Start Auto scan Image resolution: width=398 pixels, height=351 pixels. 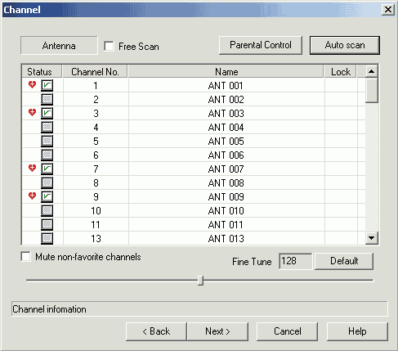[x=345, y=45]
